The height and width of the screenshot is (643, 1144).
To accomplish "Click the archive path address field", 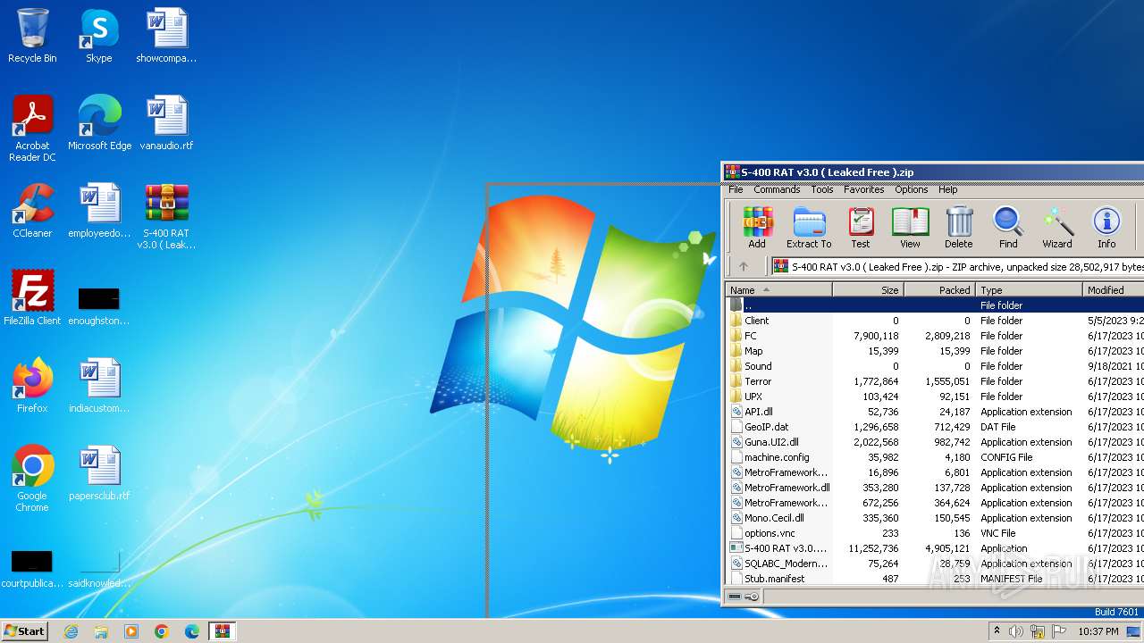I will click(x=957, y=266).
